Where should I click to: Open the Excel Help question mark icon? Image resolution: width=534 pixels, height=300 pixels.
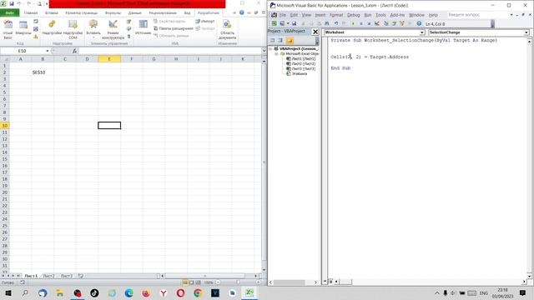[241, 12]
